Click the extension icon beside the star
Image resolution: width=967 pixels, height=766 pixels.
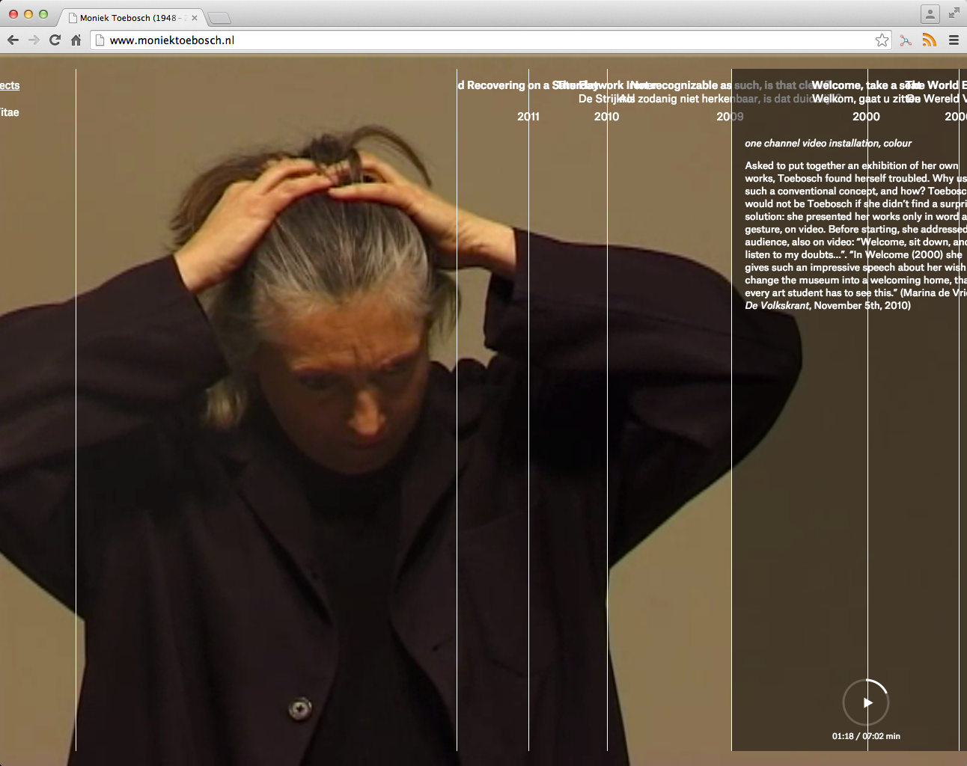pos(906,40)
